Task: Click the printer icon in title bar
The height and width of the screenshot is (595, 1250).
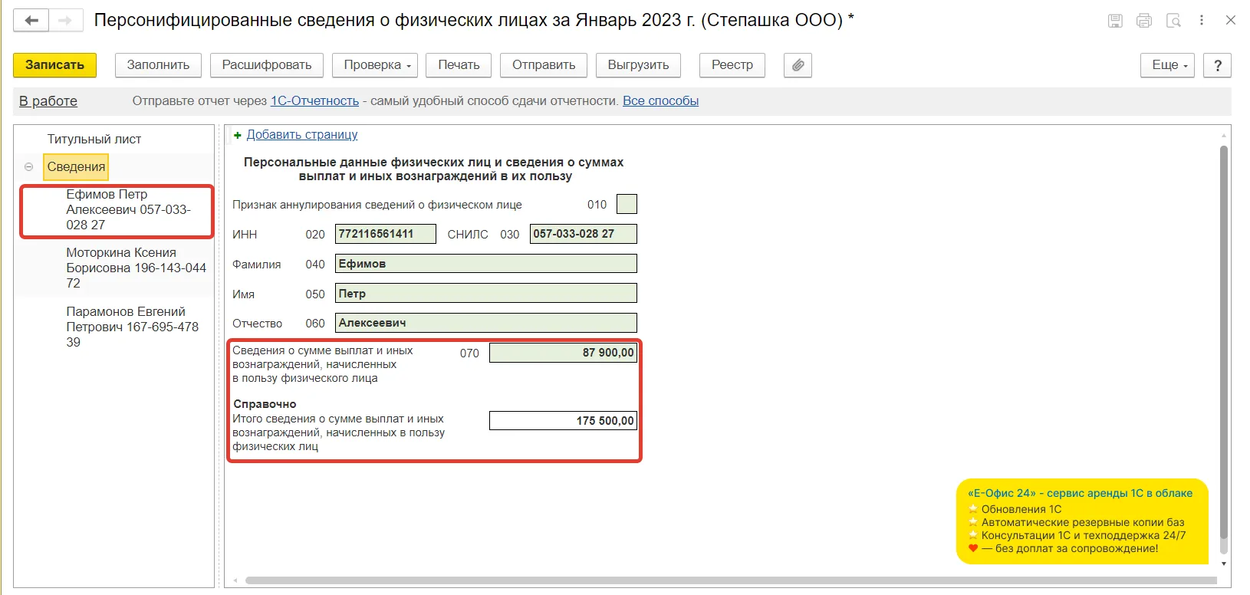Action: click(x=1144, y=21)
